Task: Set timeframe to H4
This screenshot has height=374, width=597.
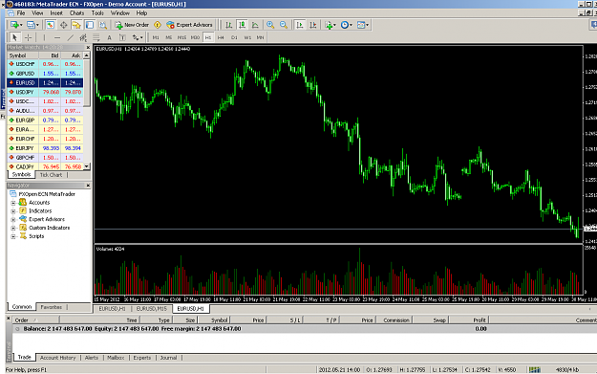Action: point(221,37)
